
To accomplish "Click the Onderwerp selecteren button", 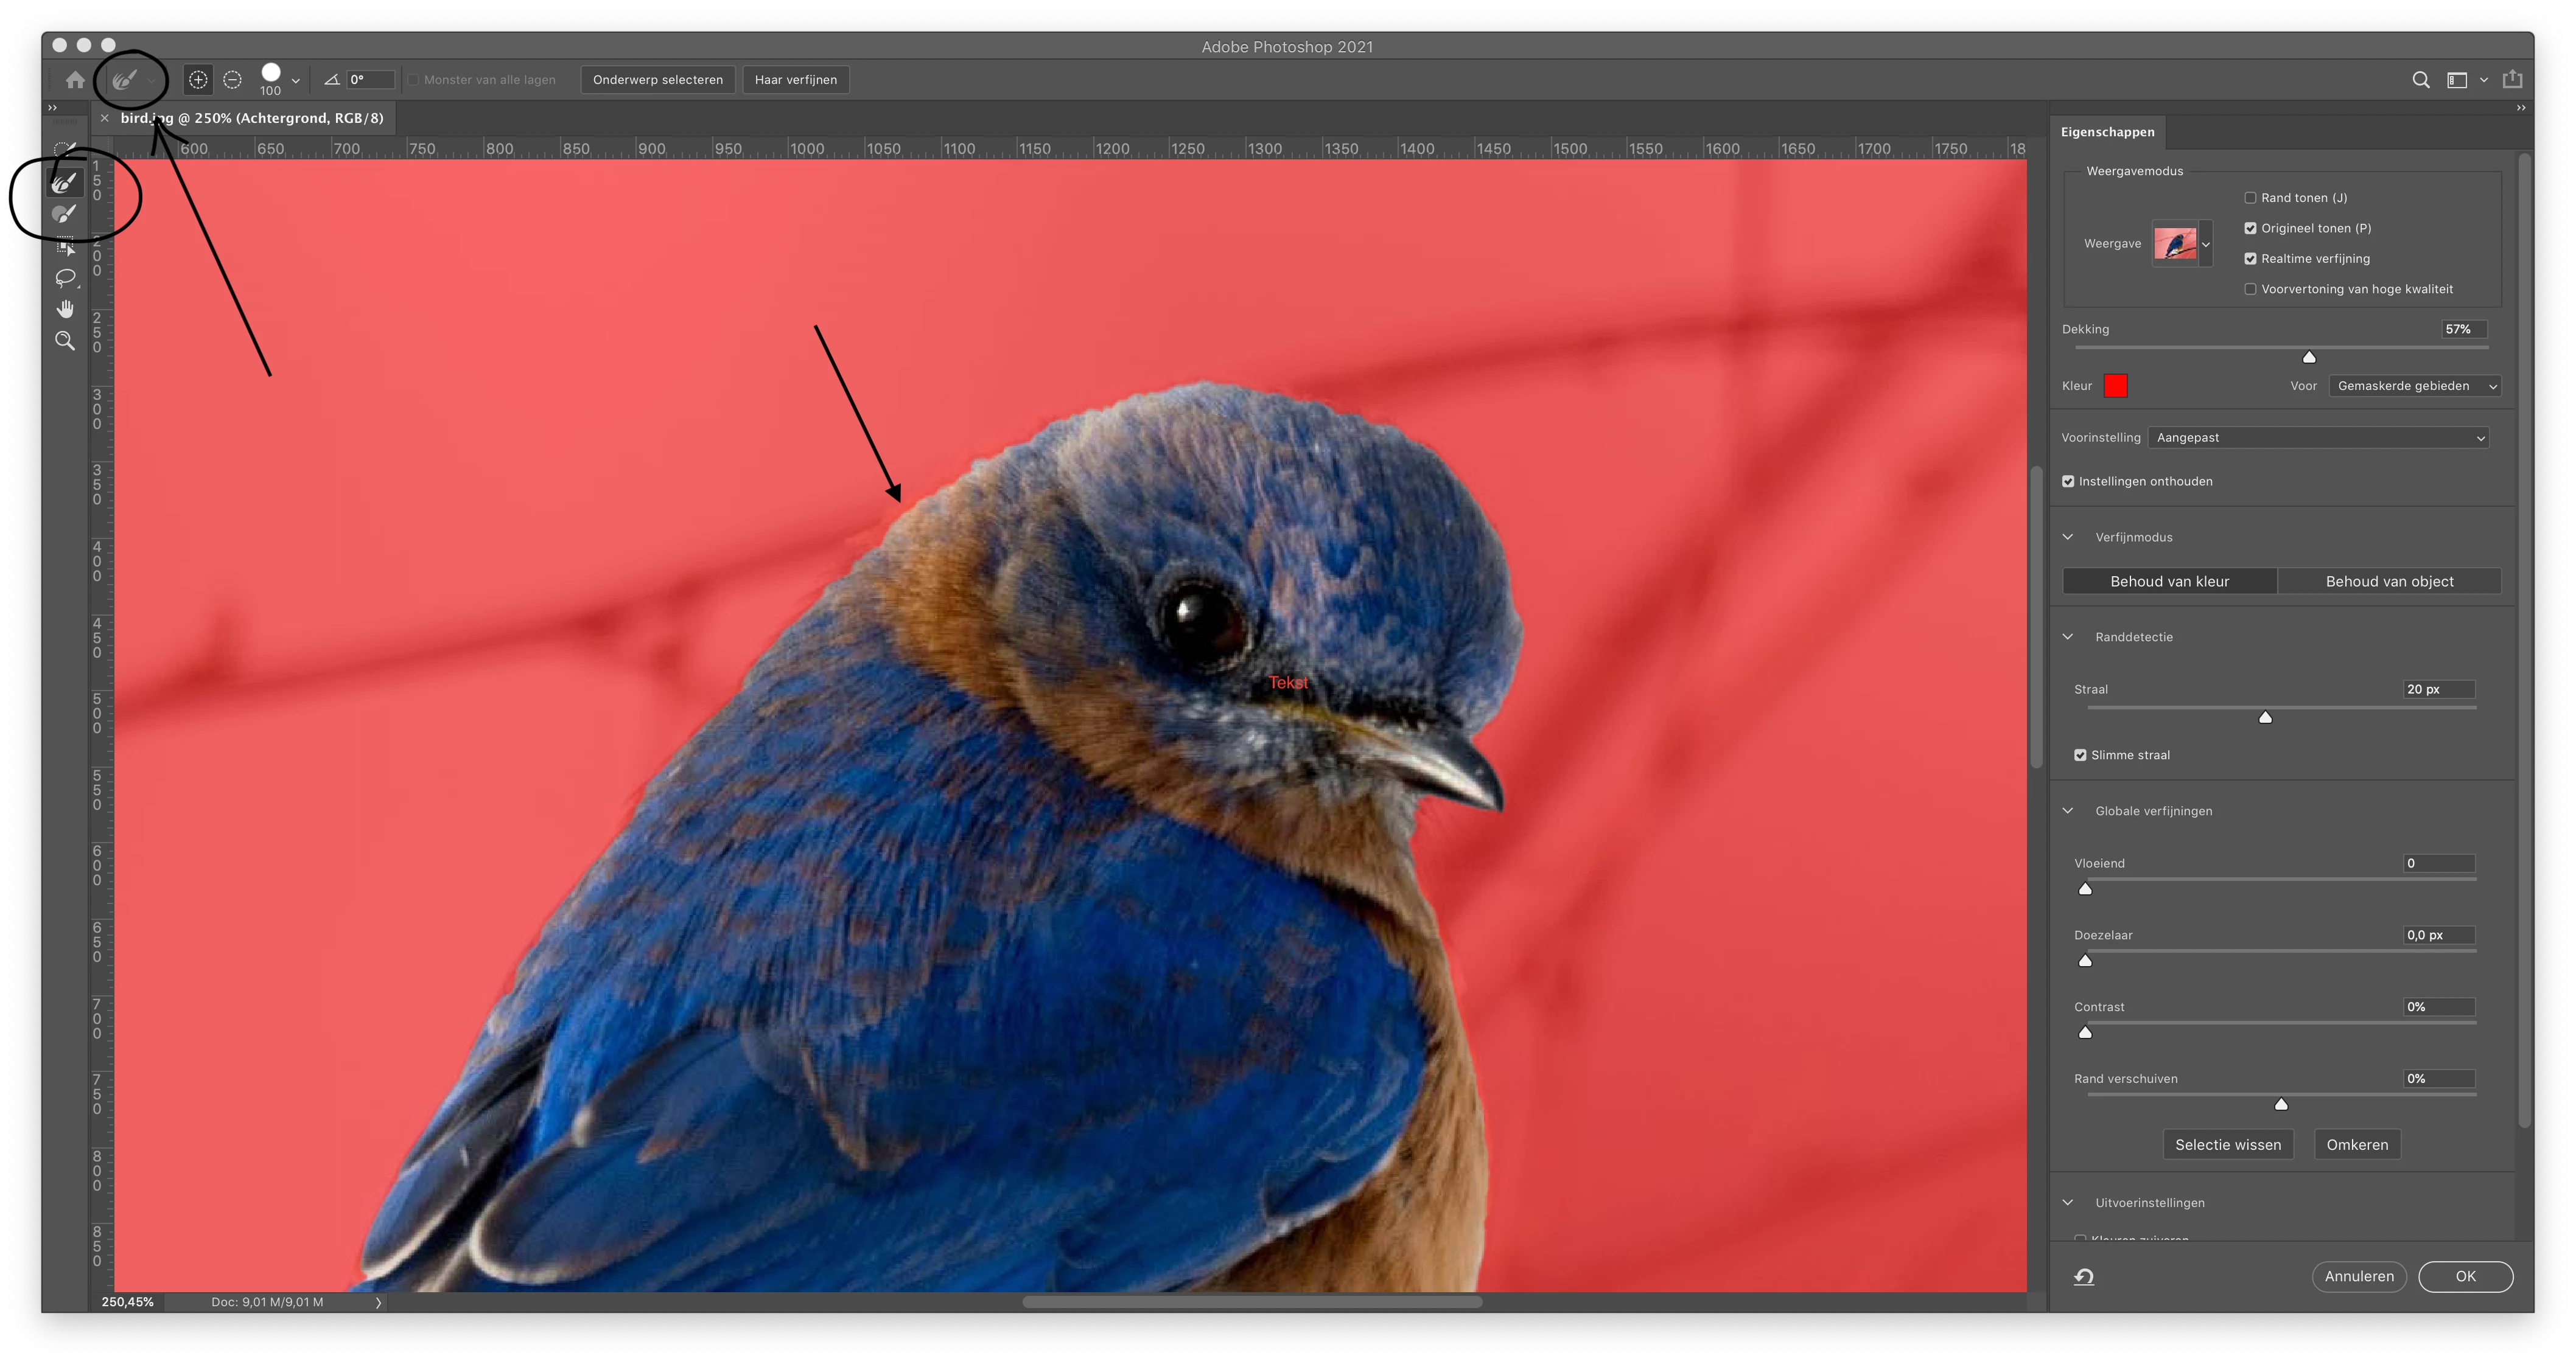I will (657, 80).
